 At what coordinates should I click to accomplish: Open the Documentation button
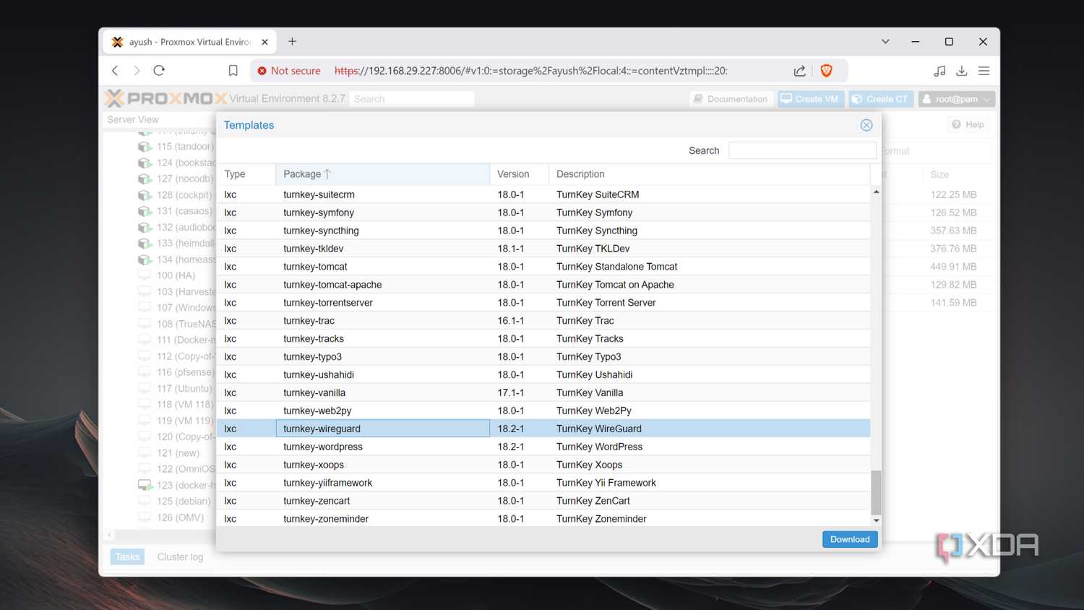click(730, 99)
